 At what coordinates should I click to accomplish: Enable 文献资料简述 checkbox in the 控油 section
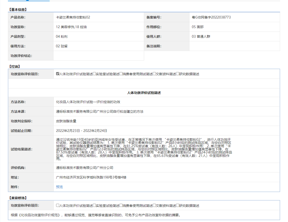click(x=154, y=74)
